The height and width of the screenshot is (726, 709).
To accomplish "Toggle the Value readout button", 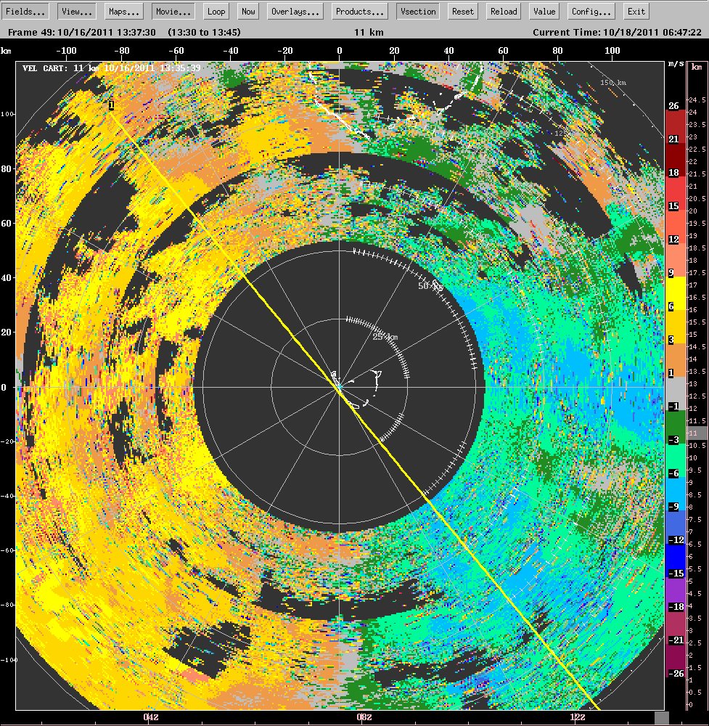I will coord(544,12).
